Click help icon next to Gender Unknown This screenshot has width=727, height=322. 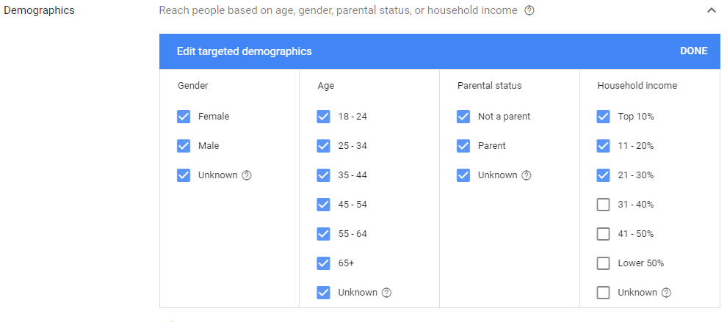(247, 175)
